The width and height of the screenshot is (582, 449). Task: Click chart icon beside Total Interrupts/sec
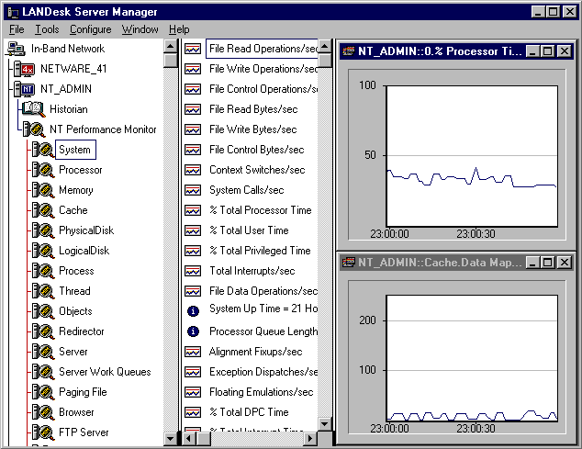(x=193, y=271)
